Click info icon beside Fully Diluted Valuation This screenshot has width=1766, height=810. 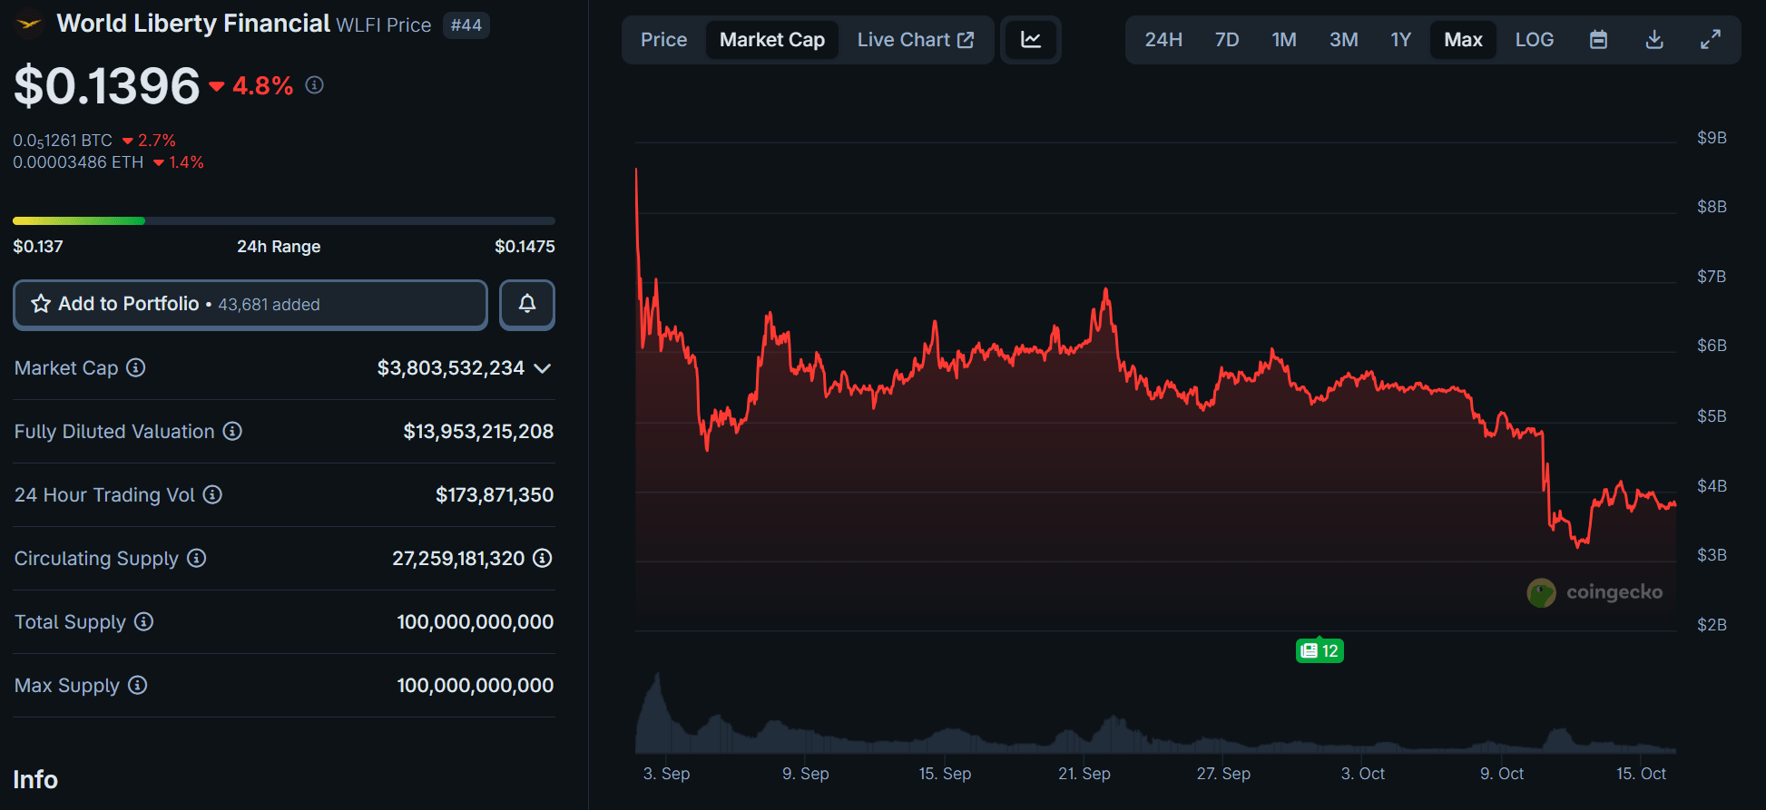click(232, 432)
